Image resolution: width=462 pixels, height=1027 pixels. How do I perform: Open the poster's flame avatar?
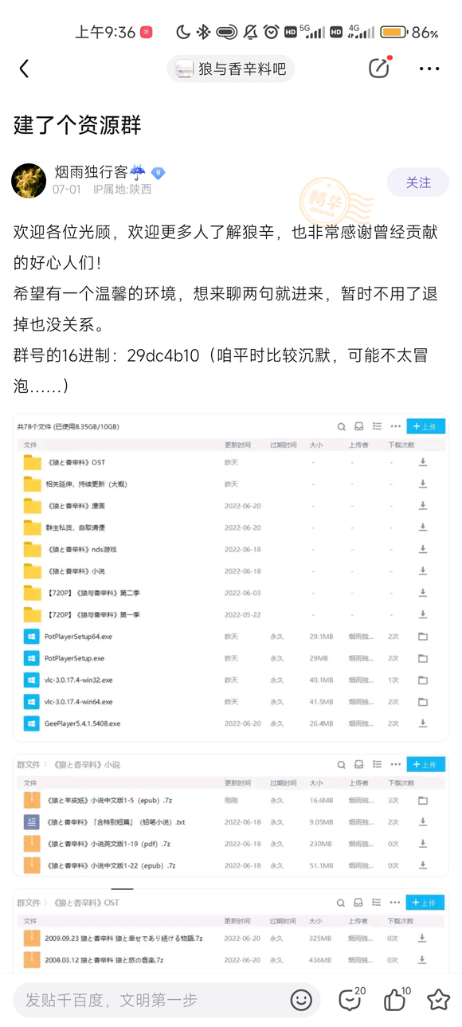pyautogui.click(x=29, y=181)
